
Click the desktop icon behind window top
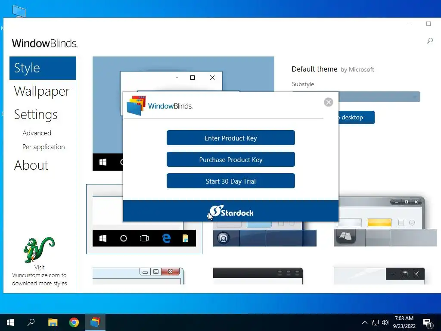19,12
